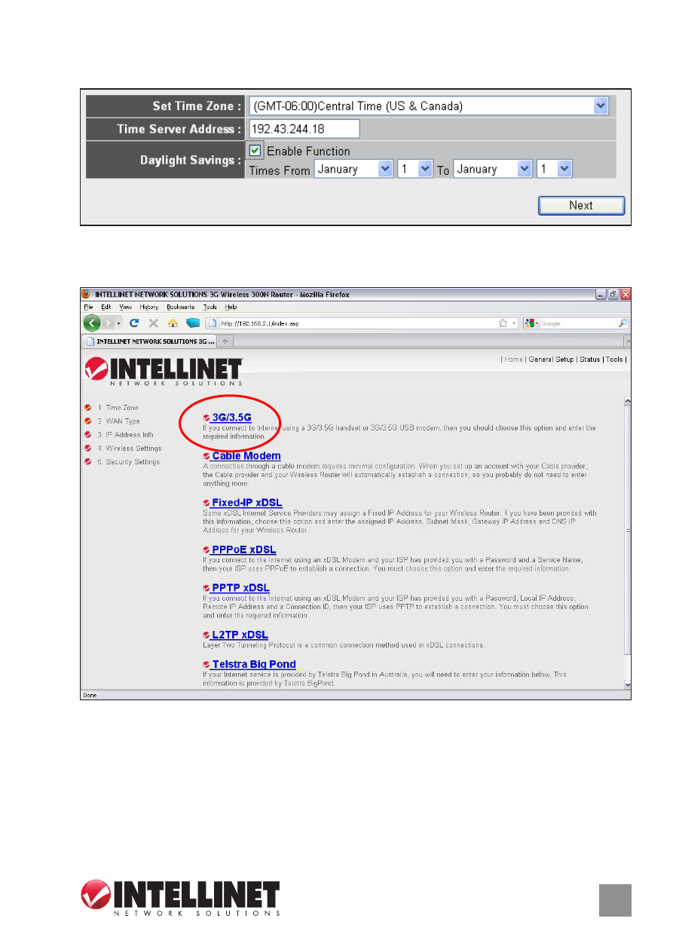Choose the PPTP xDSL link
Viewport: 673px width, 949px height.
[240, 588]
